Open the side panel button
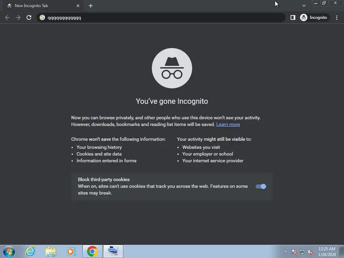This screenshot has height=258, width=344. [293, 17]
